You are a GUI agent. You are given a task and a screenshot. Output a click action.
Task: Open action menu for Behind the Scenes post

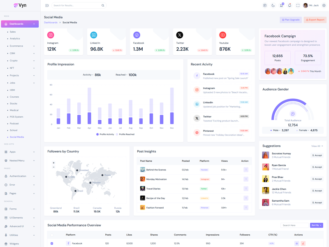click(x=246, y=170)
